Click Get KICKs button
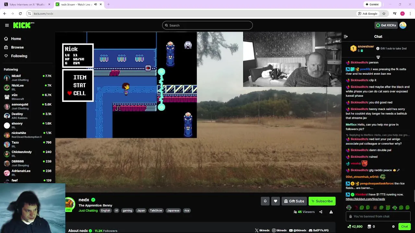The width and height of the screenshot is (415, 233). (386, 25)
